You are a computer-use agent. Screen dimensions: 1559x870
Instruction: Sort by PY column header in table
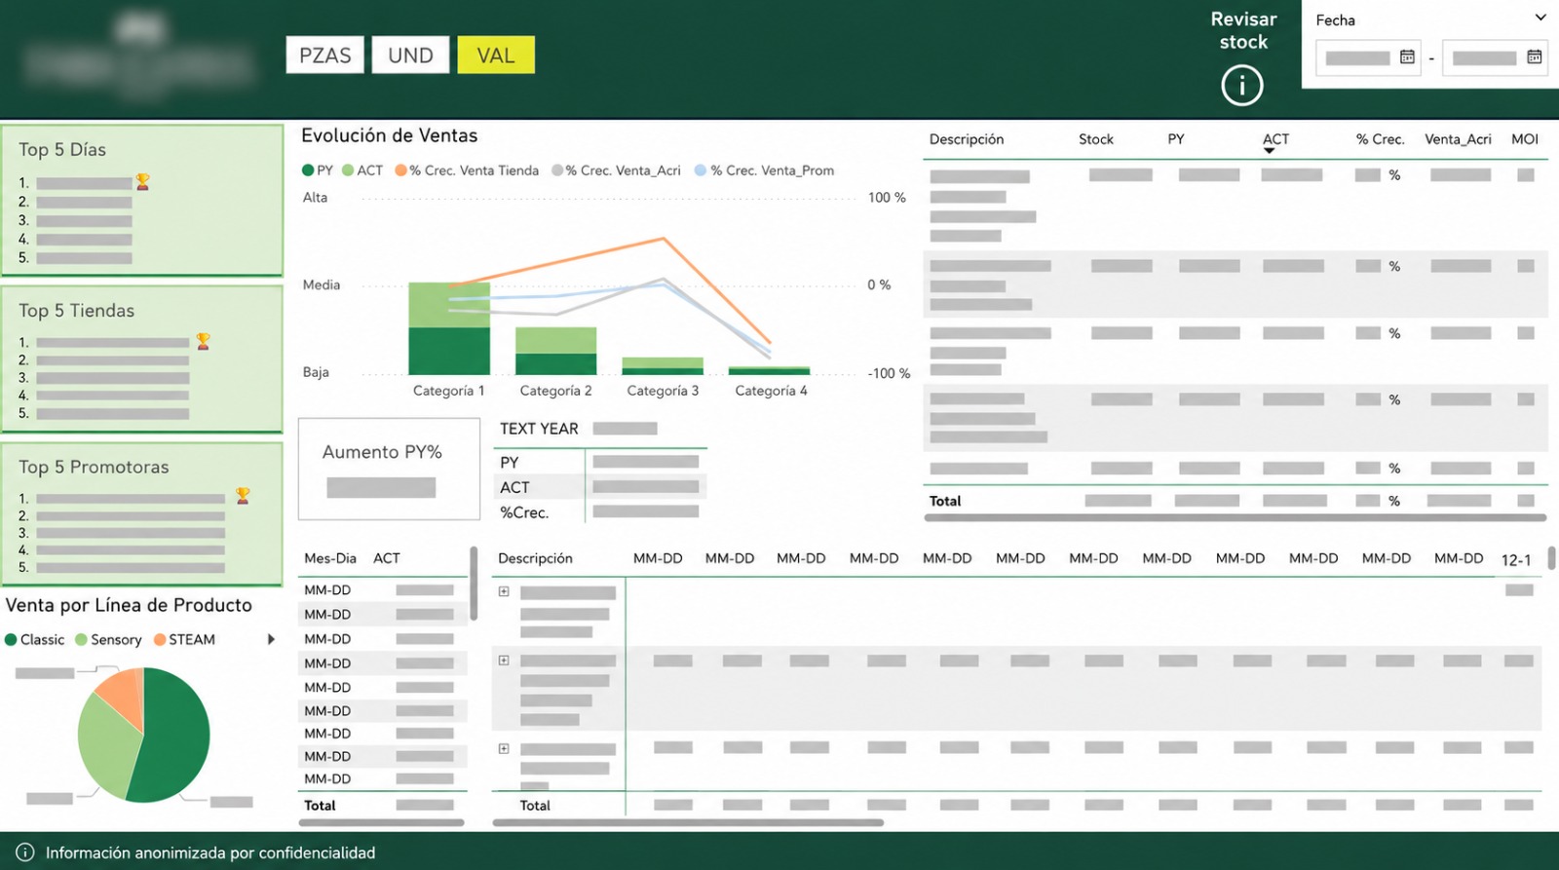click(x=1176, y=139)
